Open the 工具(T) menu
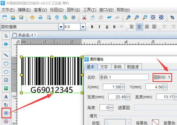Image resolution: width=177 pixels, height=125 pixels. (90, 10)
